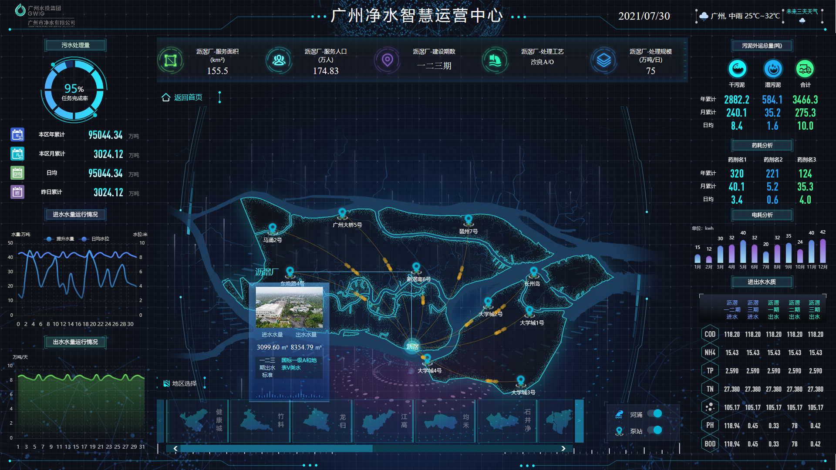Click the 合计 truck total icon
The width and height of the screenshot is (836, 470).
(x=805, y=69)
